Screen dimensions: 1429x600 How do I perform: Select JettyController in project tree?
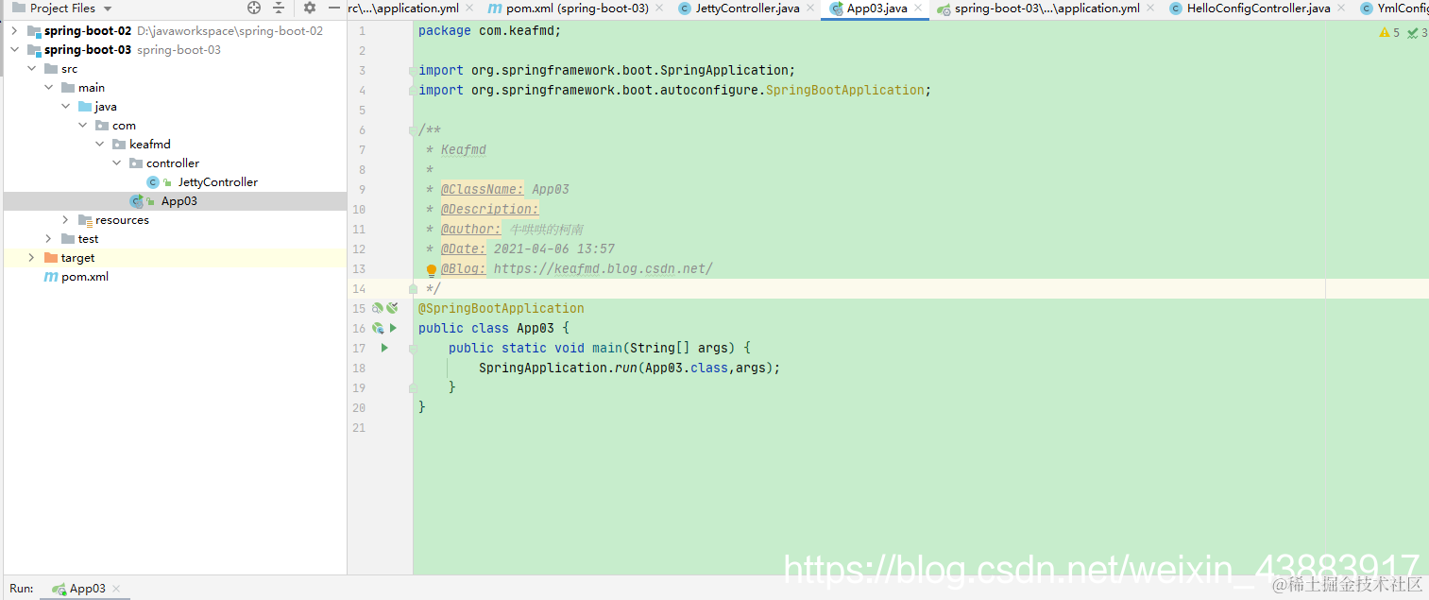click(217, 182)
